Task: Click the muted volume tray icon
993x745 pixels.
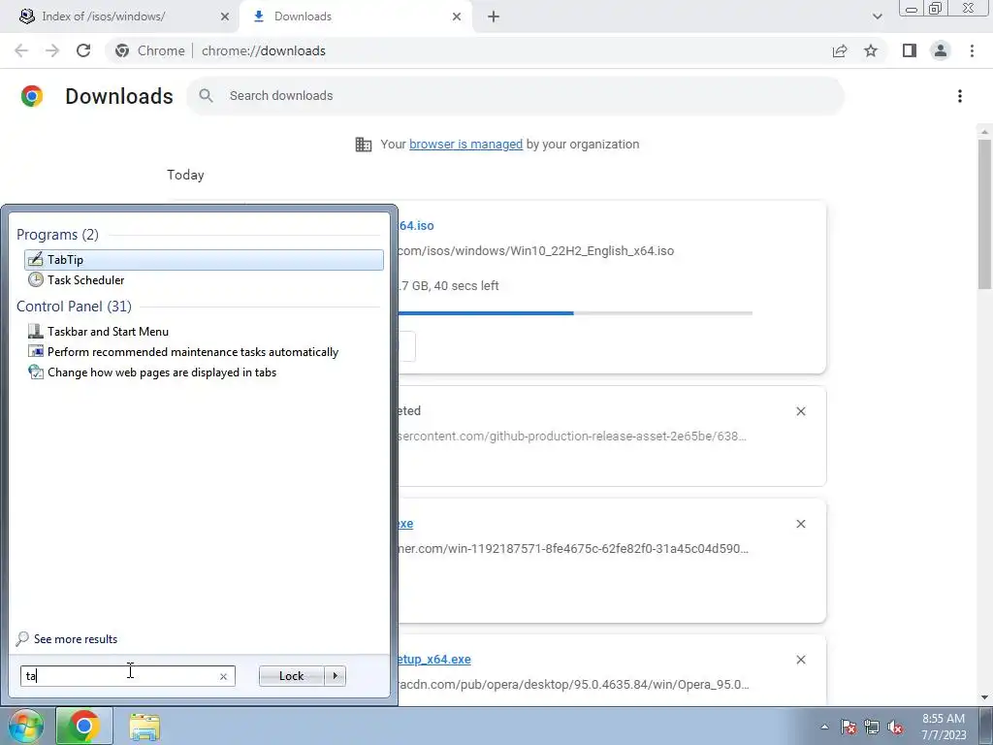Action: (x=895, y=728)
